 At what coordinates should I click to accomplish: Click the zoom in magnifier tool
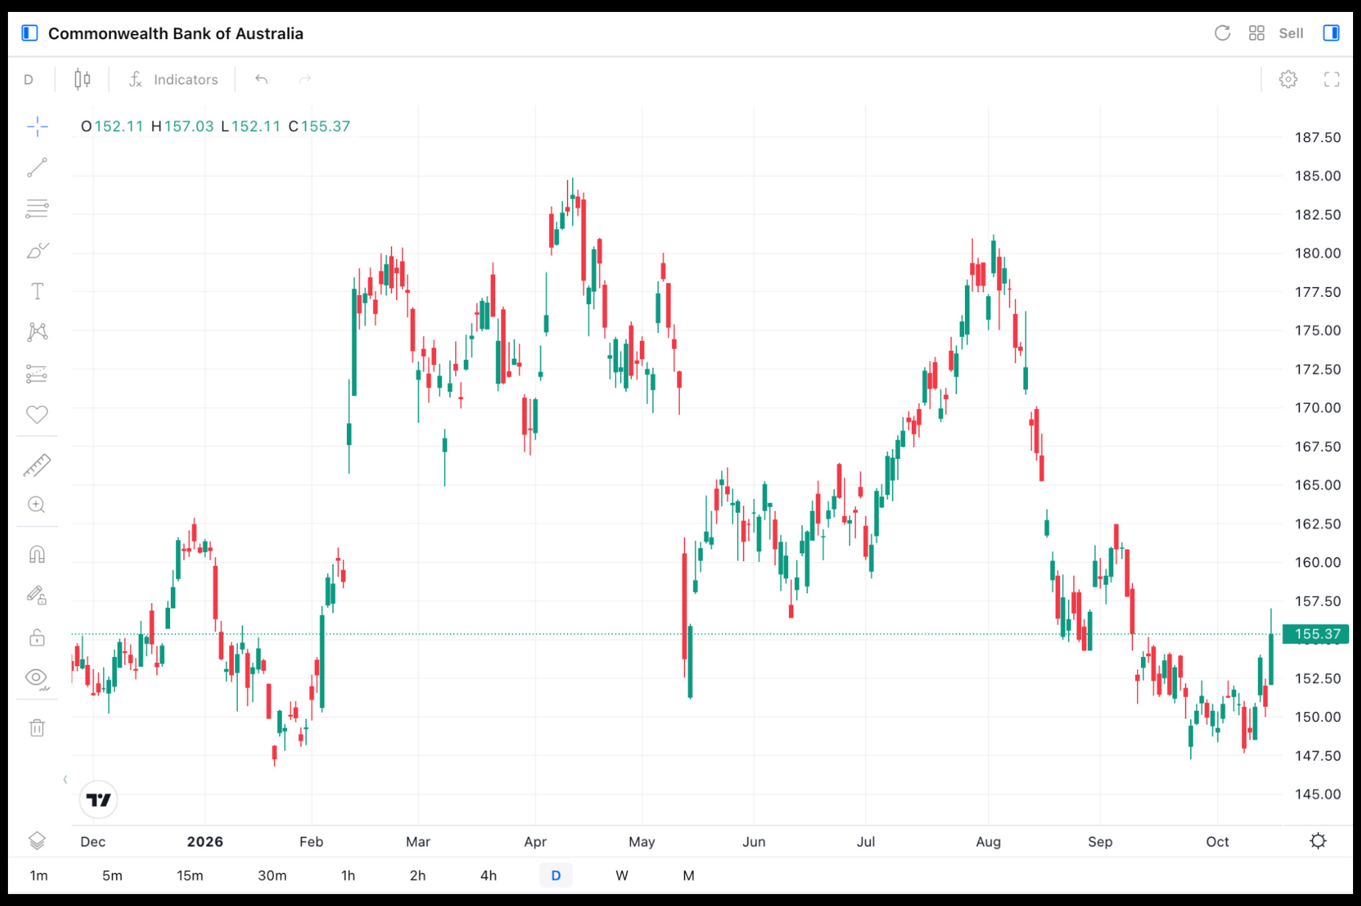pyautogui.click(x=37, y=505)
